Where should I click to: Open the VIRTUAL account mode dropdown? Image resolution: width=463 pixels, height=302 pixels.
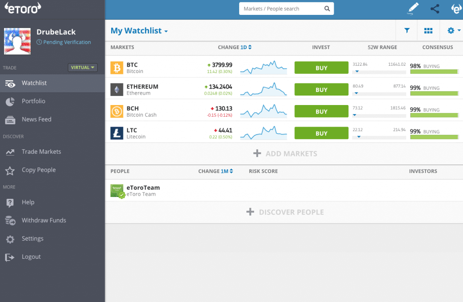[x=83, y=68]
